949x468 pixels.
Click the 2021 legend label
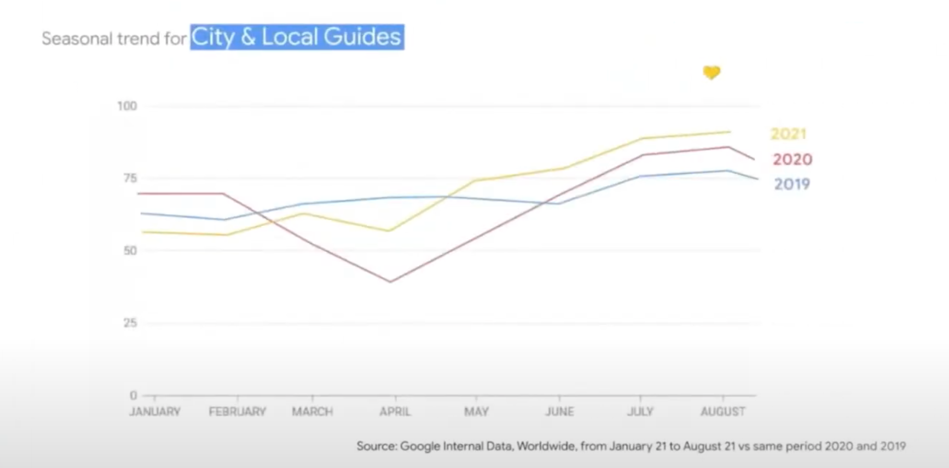788,134
